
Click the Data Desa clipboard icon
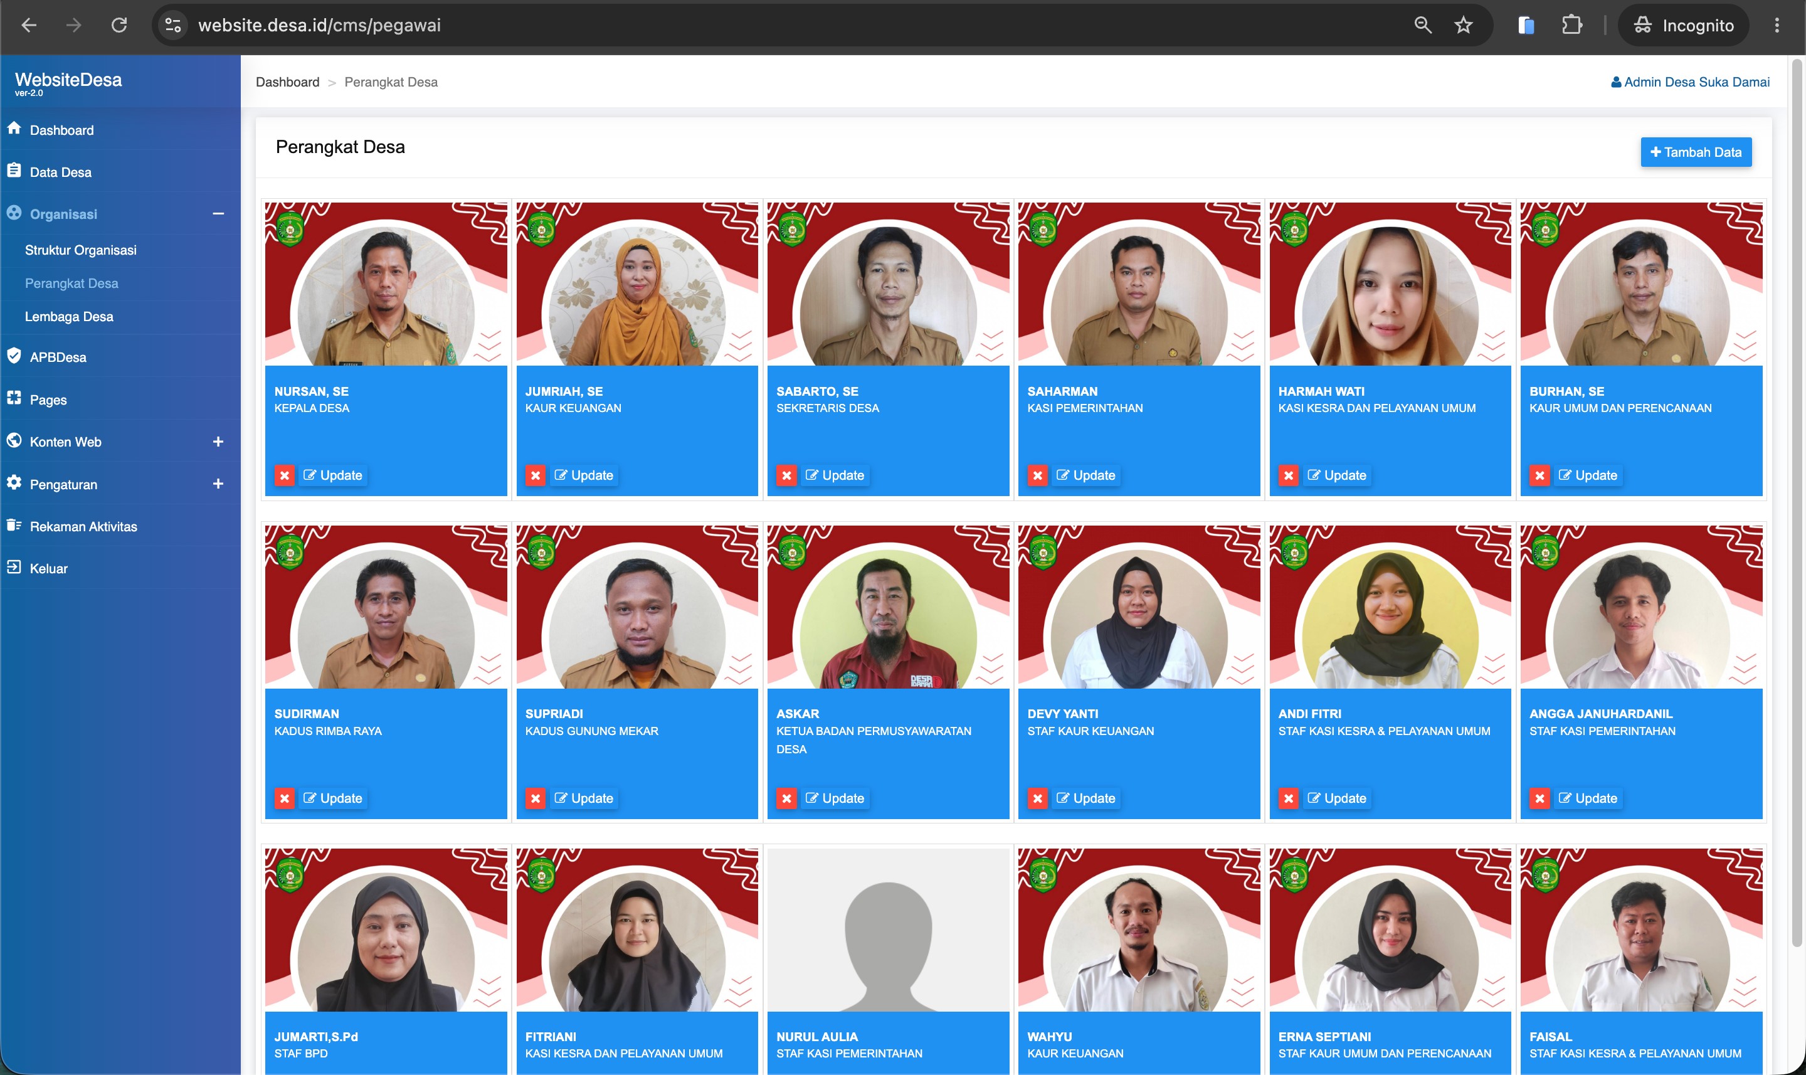click(14, 170)
